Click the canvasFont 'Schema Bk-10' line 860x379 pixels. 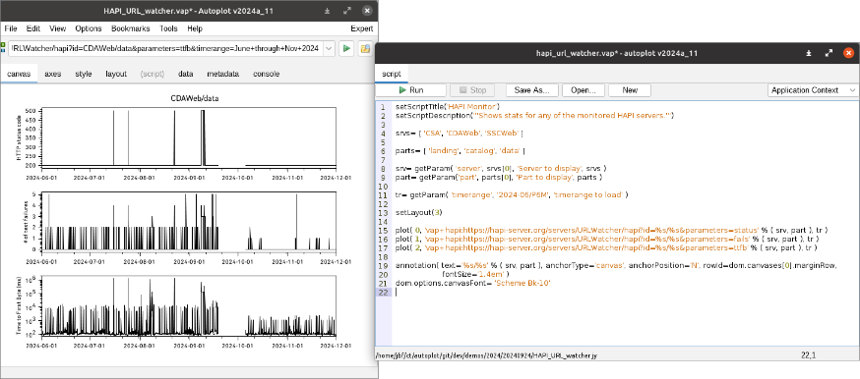[472, 284]
